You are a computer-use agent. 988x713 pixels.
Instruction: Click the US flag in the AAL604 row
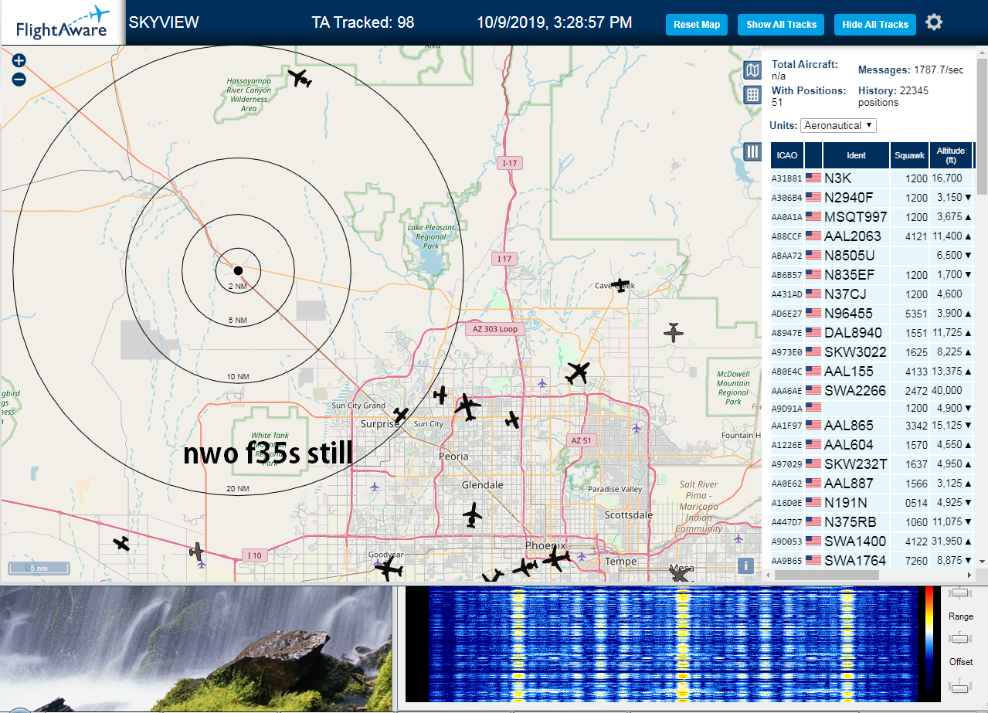click(813, 444)
